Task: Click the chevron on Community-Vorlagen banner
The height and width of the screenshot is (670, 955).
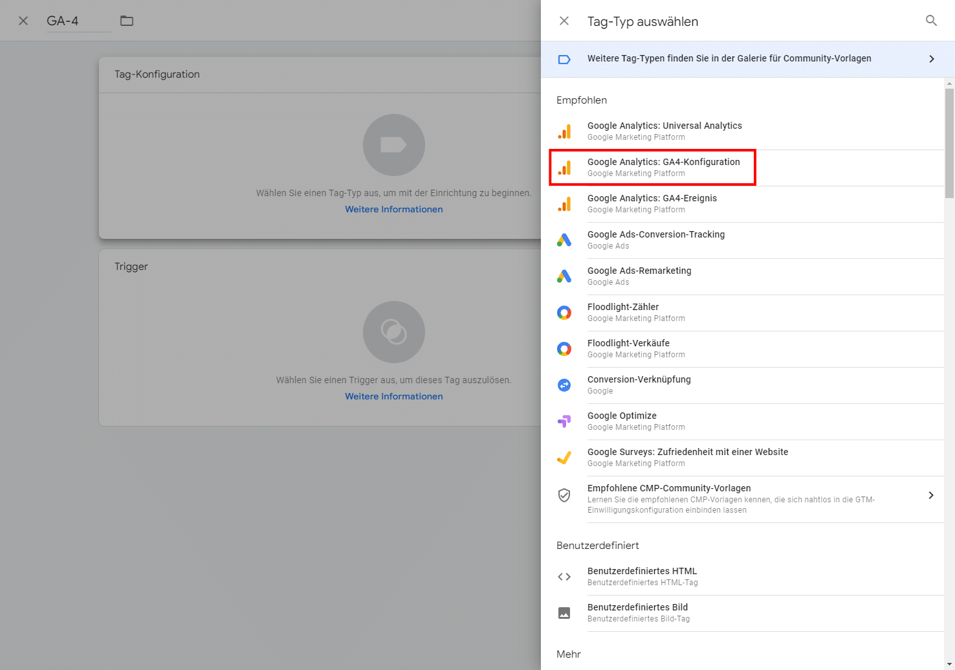Action: (x=932, y=59)
